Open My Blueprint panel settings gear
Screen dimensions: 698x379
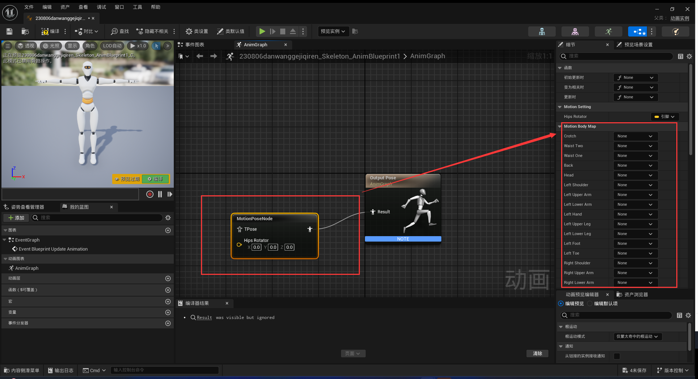coord(168,218)
